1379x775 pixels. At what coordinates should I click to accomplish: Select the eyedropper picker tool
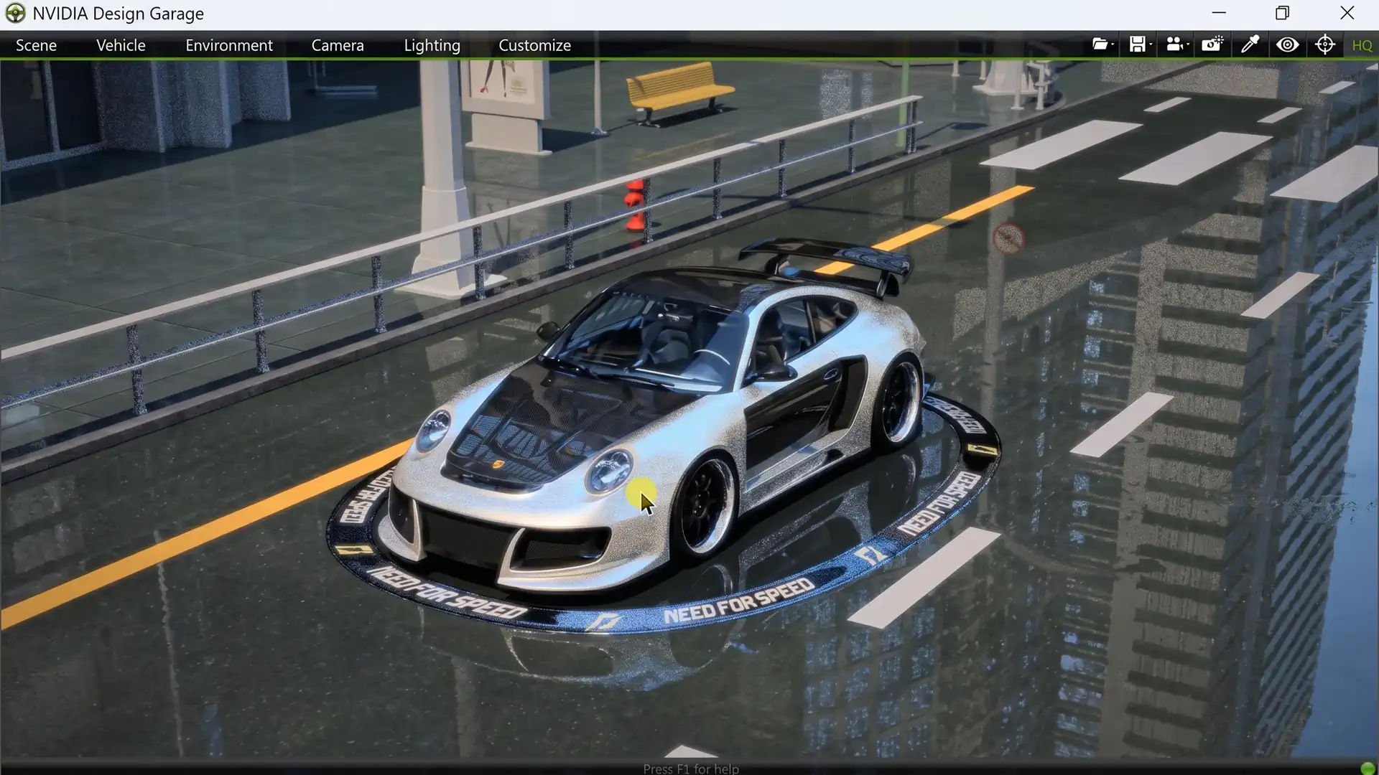[1250, 44]
